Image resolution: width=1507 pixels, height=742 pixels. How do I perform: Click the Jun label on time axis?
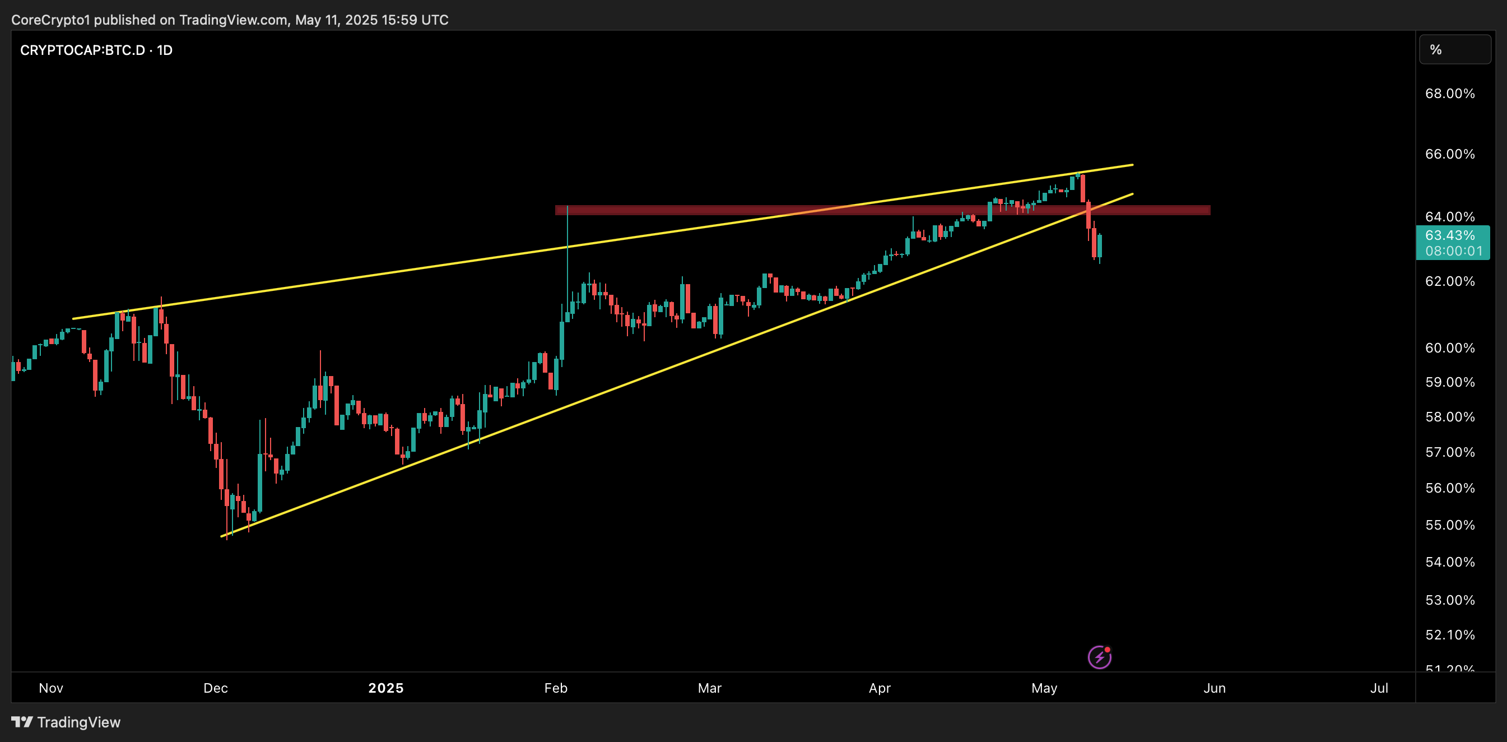(x=1215, y=688)
